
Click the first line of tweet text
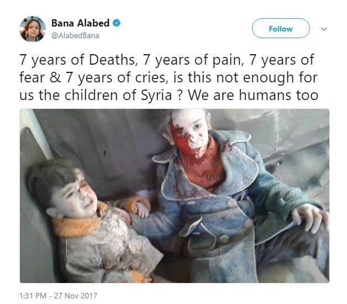[167, 60]
